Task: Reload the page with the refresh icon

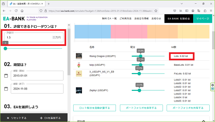Action: (16, 11)
